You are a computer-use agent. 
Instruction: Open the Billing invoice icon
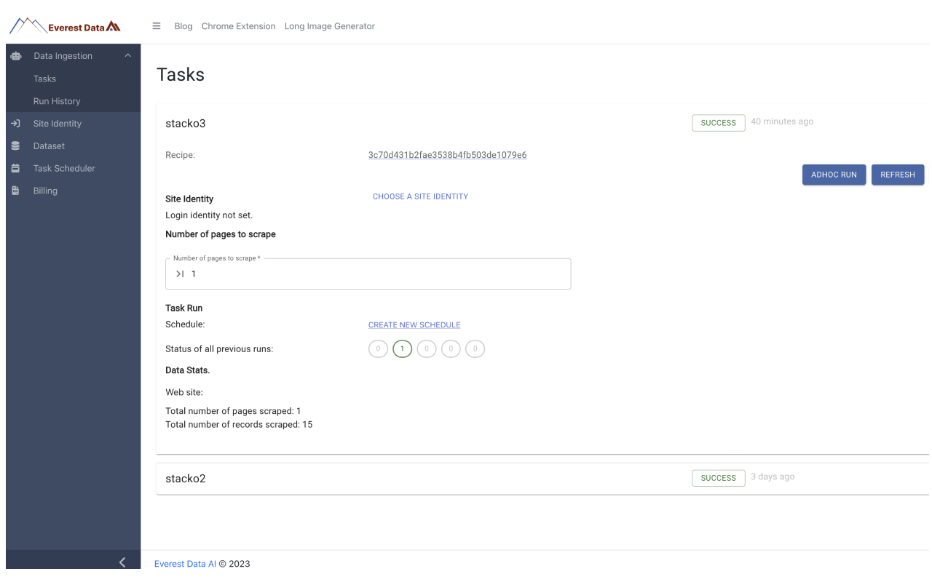pos(15,191)
